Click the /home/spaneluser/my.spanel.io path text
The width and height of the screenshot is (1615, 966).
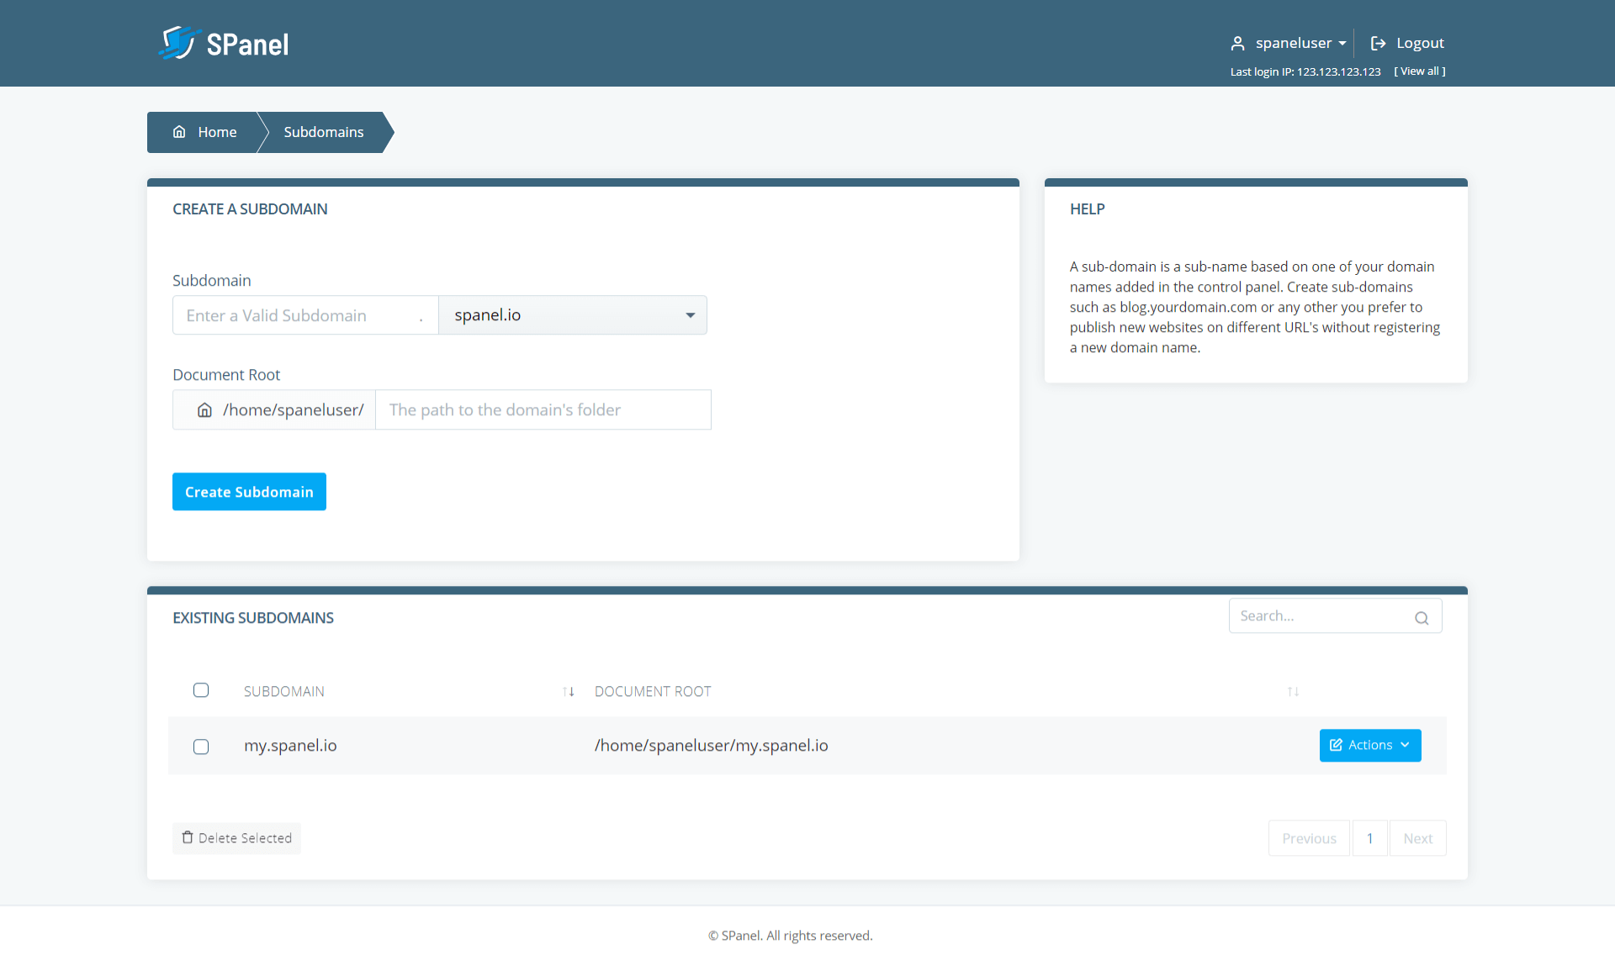tap(711, 746)
